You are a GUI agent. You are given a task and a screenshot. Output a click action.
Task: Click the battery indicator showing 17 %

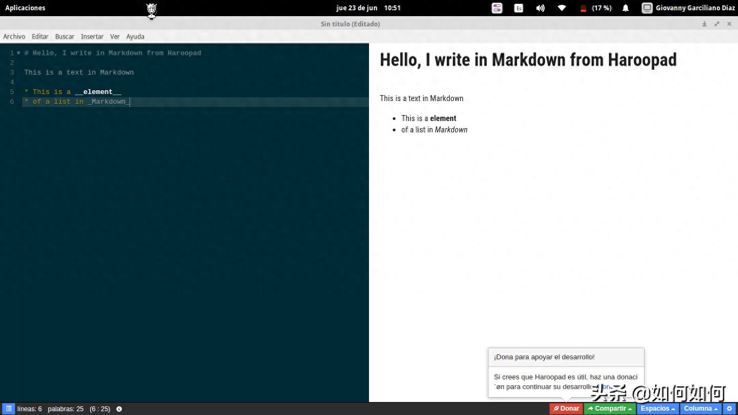[596, 8]
